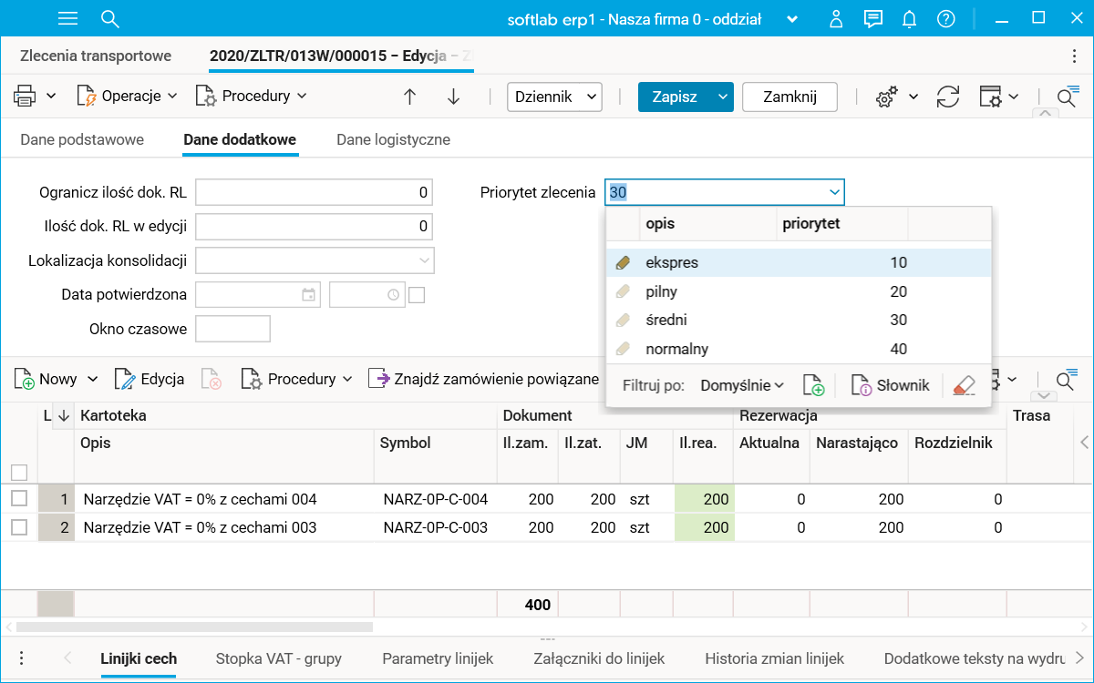Open the lines Procedury dropdown
This screenshot has width=1094, height=683.
click(x=297, y=379)
